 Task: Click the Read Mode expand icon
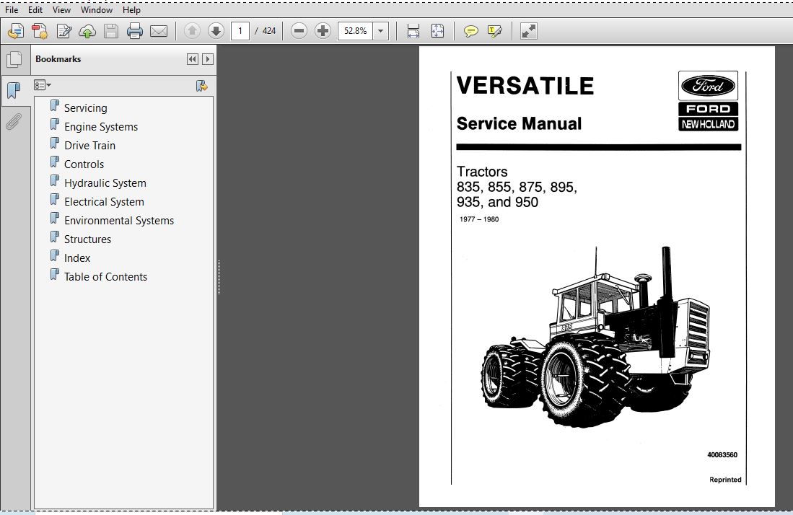[528, 31]
